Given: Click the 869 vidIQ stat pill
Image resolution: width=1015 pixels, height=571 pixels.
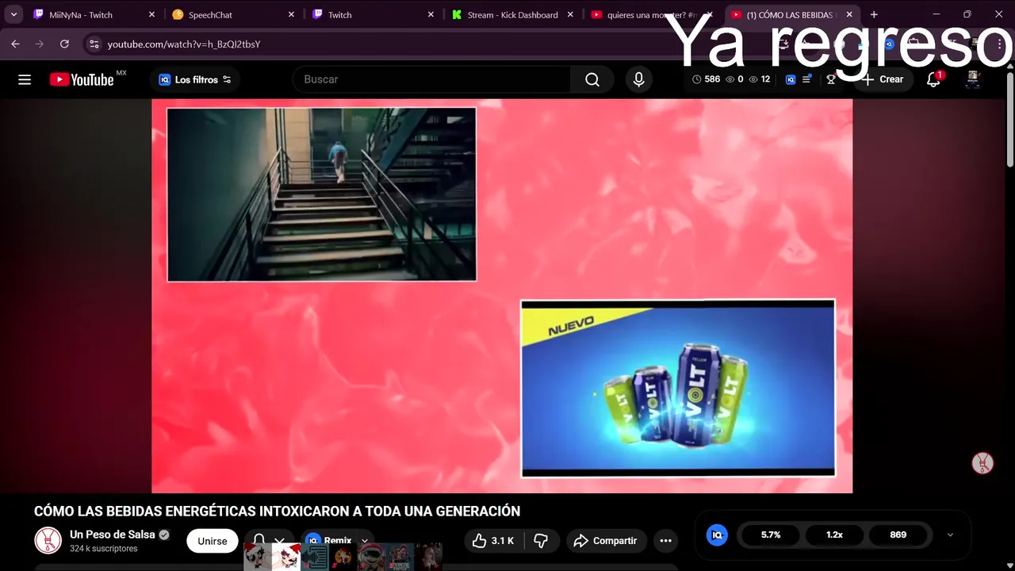Looking at the screenshot, I should coord(898,535).
